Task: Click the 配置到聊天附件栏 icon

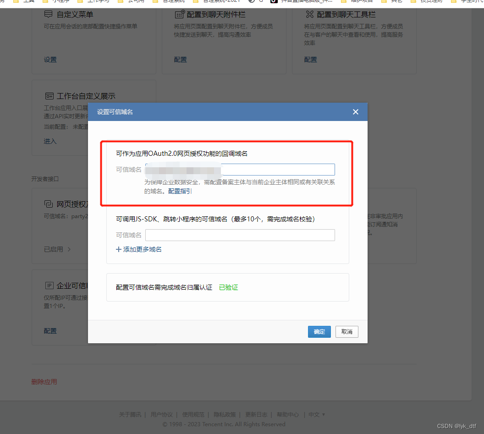Action: click(x=180, y=14)
